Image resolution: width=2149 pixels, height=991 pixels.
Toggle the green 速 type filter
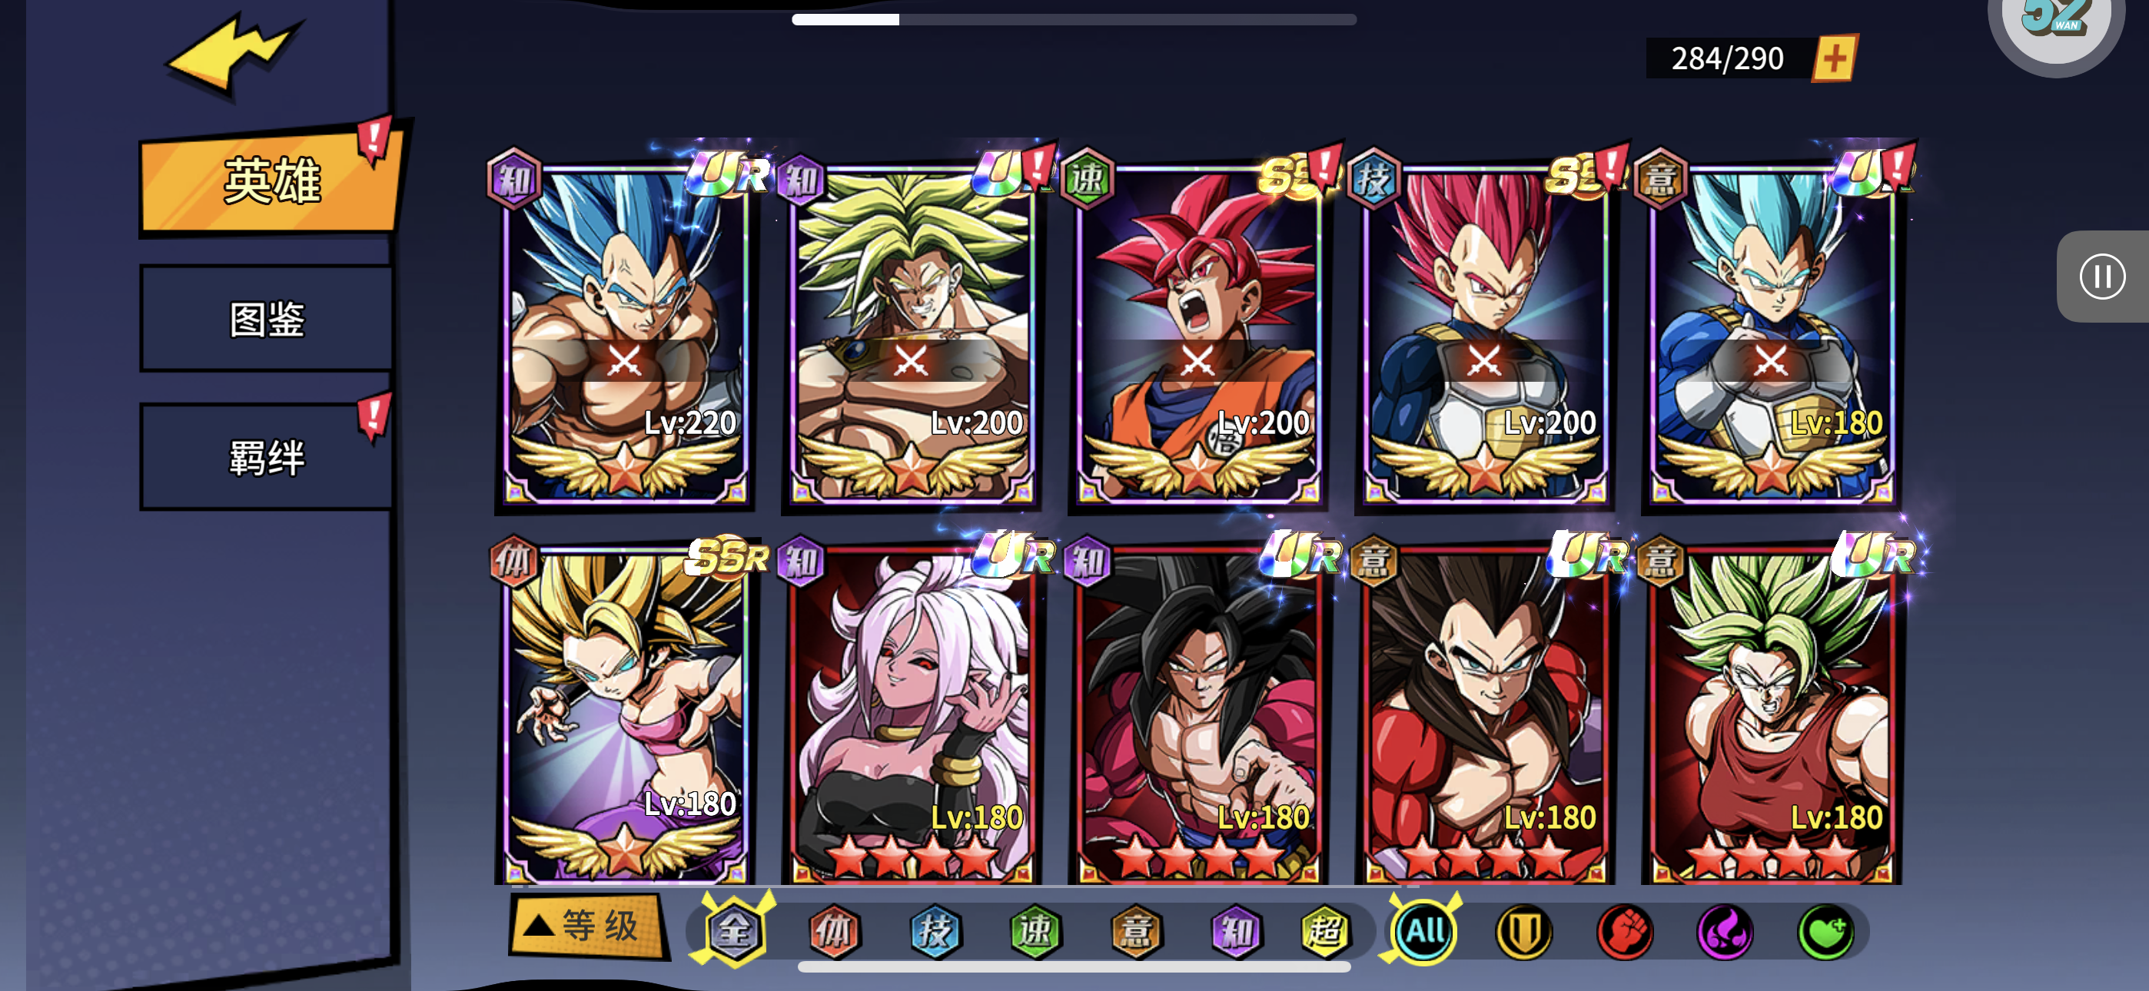coord(1035,931)
